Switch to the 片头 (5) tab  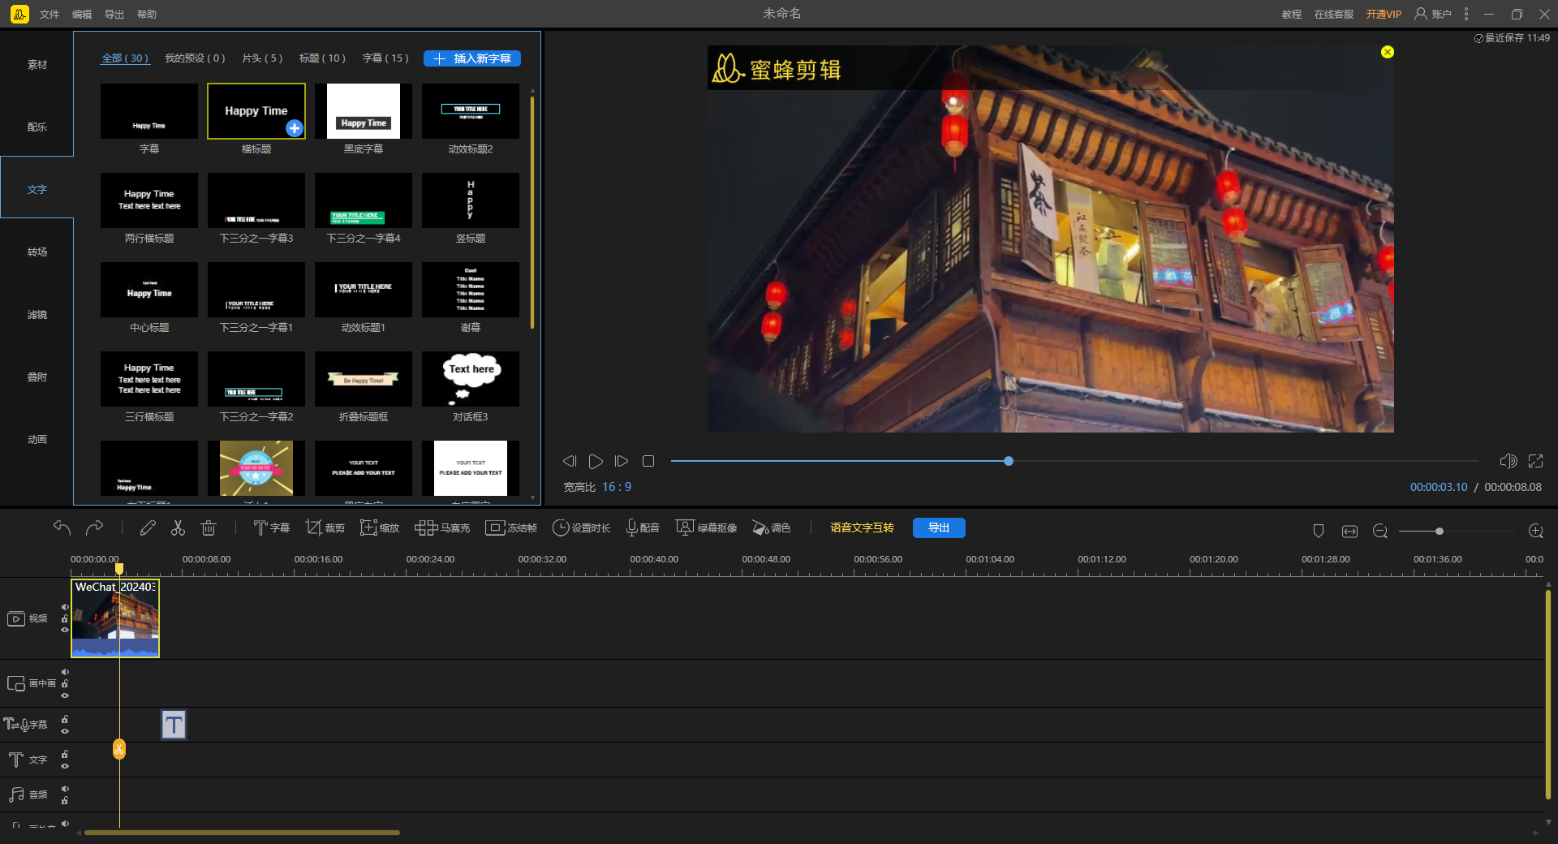[x=262, y=58]
